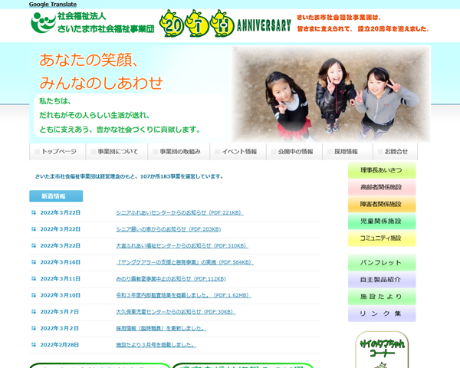The width and height of the screenshot is (460, 368).
Task: Click bullet icon beside 2022年3月16日
Action: click(x=34, y=262)
